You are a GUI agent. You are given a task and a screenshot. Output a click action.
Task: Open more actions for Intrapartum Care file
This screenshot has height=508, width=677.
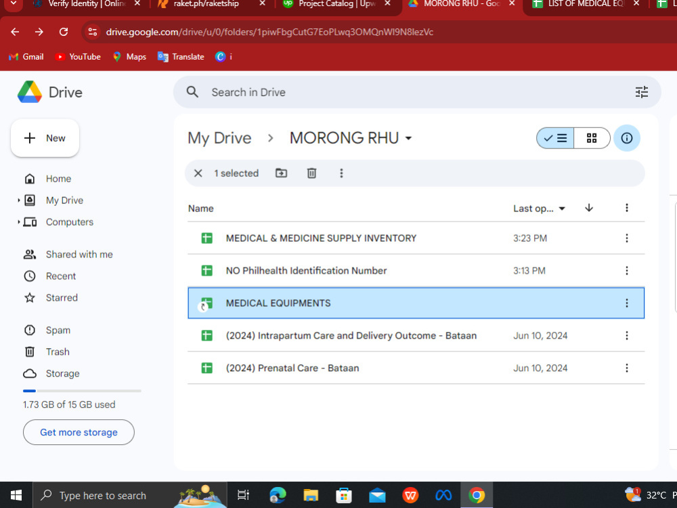[x=626, y=336]
